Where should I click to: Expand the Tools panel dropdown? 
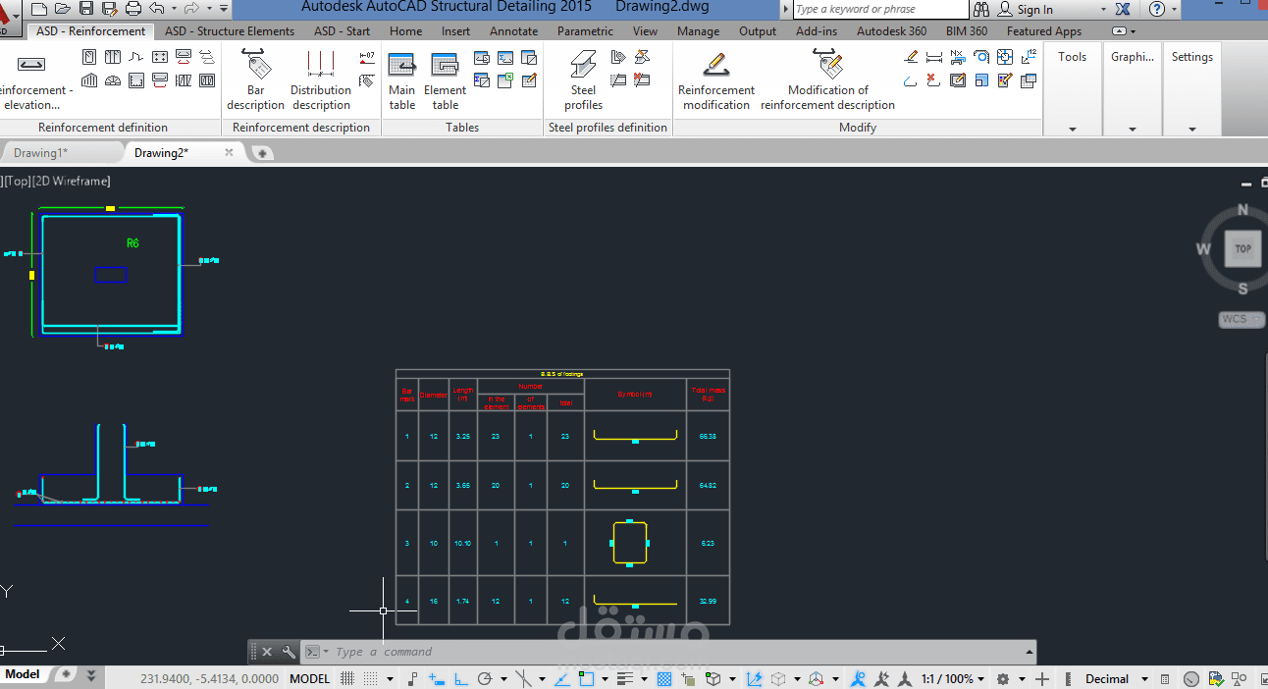pyautogui.click(x=1072, y=129)
